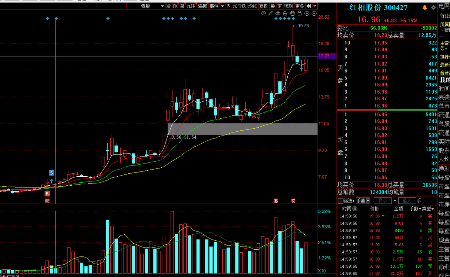The image size is (450, 277).
Task: Toggle the 连板 button
Action: pyautogui.click(x=203, y=6)
